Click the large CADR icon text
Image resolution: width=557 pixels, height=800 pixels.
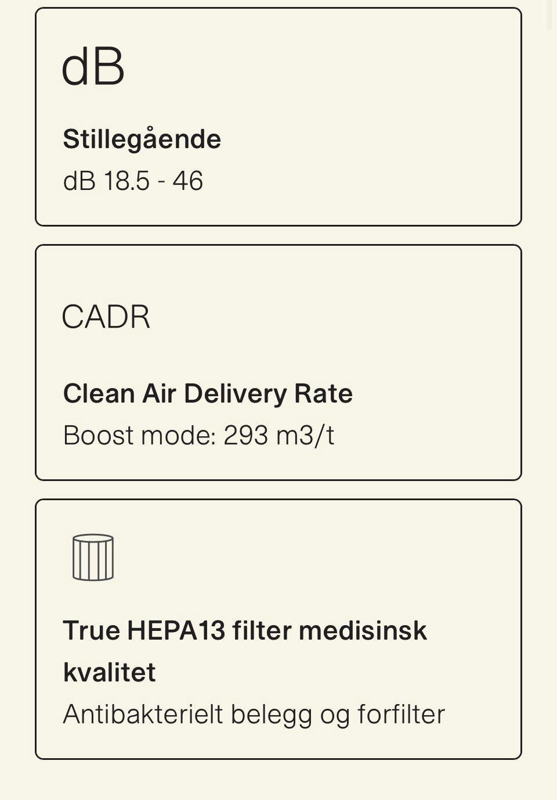pyautogui.click(x=106, y=317)
